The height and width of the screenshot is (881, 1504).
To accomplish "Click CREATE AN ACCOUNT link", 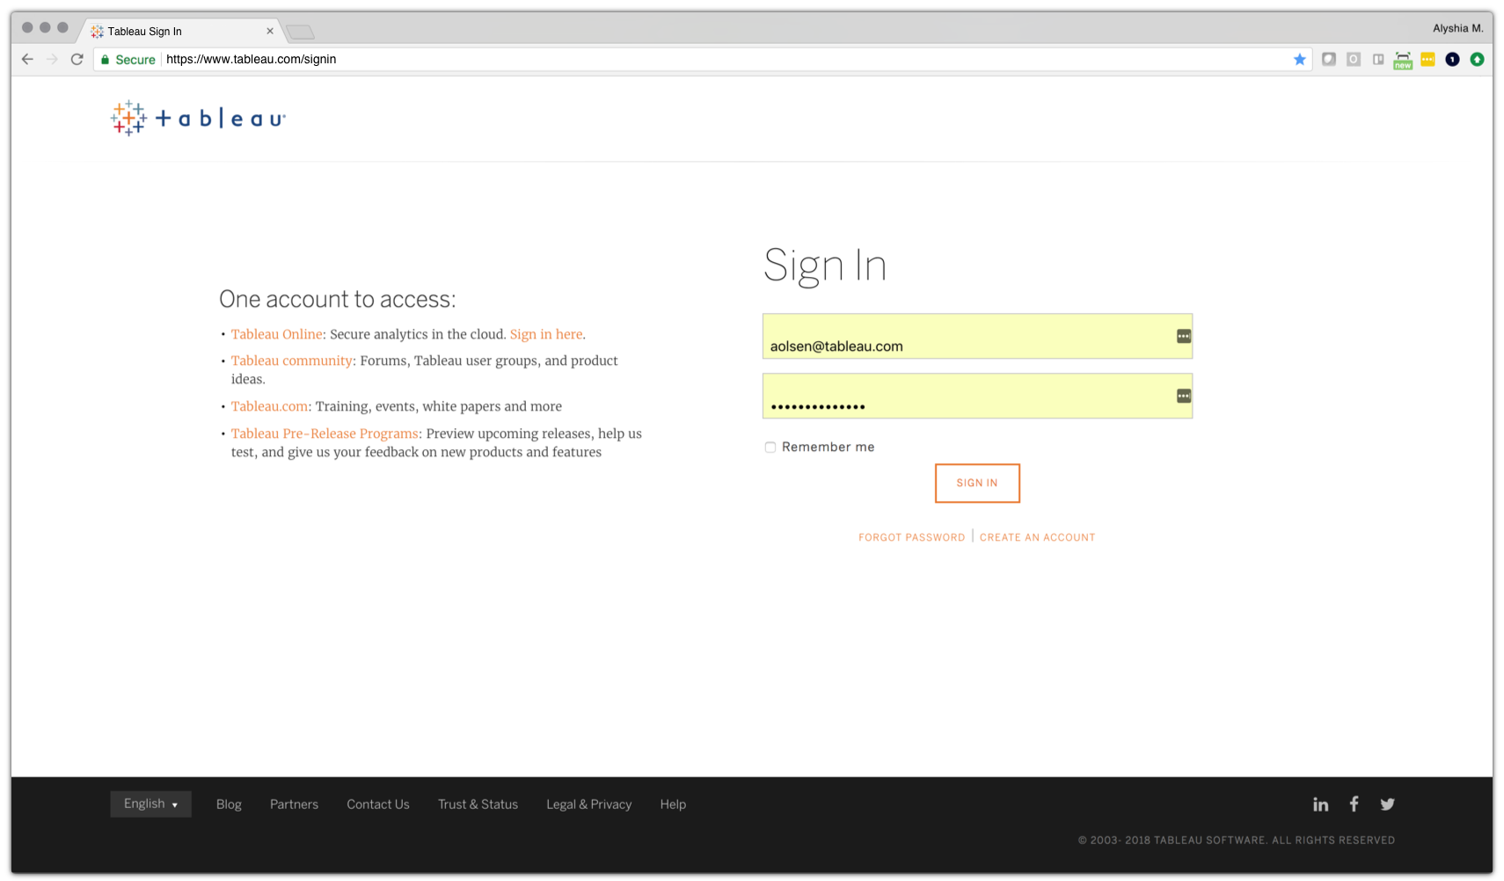I will click(x=1037, y=537).
